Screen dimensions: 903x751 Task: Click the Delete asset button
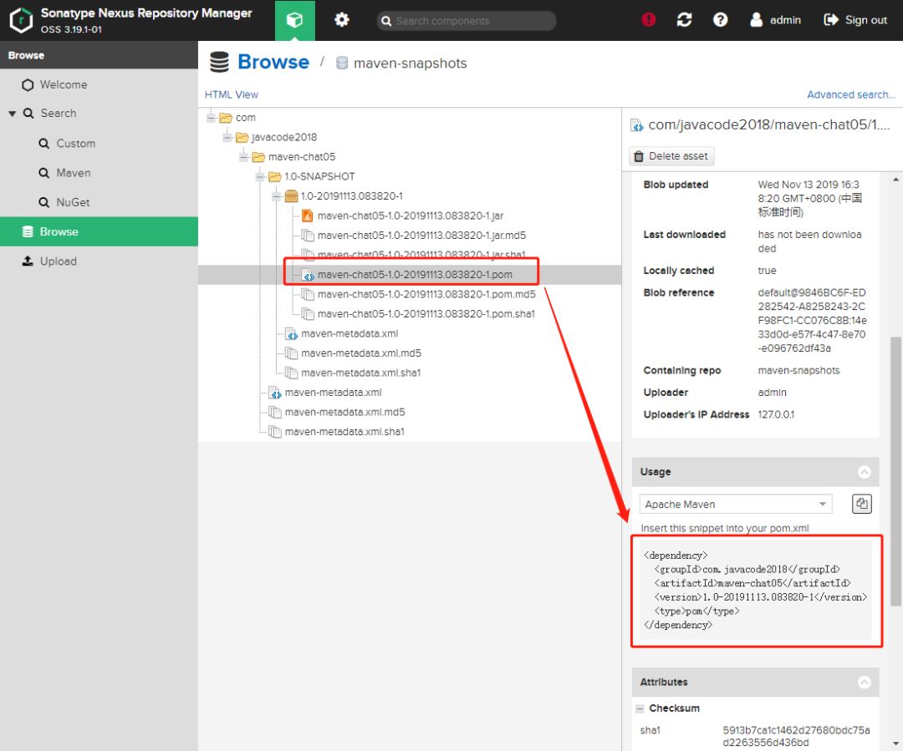(671, 156)
